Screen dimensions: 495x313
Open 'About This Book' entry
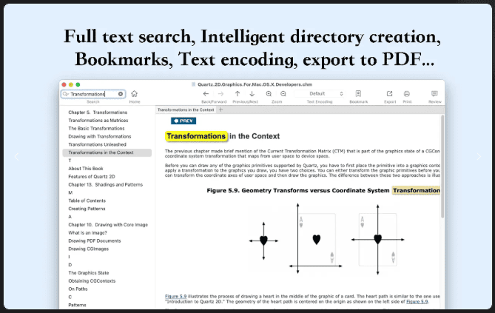(x=86, y=169)
